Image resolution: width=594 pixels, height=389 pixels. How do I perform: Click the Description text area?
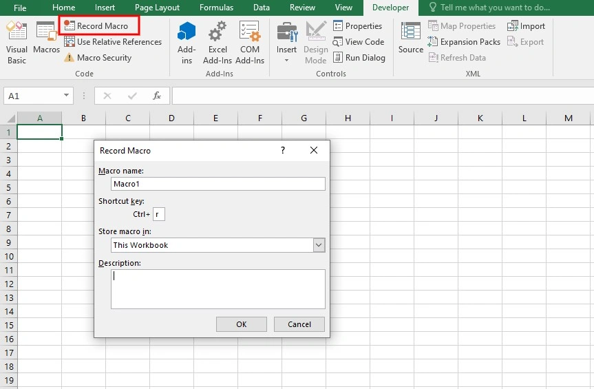(x=218, y=289)
